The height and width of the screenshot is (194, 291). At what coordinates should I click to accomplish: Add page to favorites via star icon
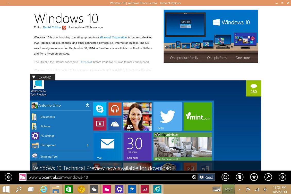click(254, 177)
